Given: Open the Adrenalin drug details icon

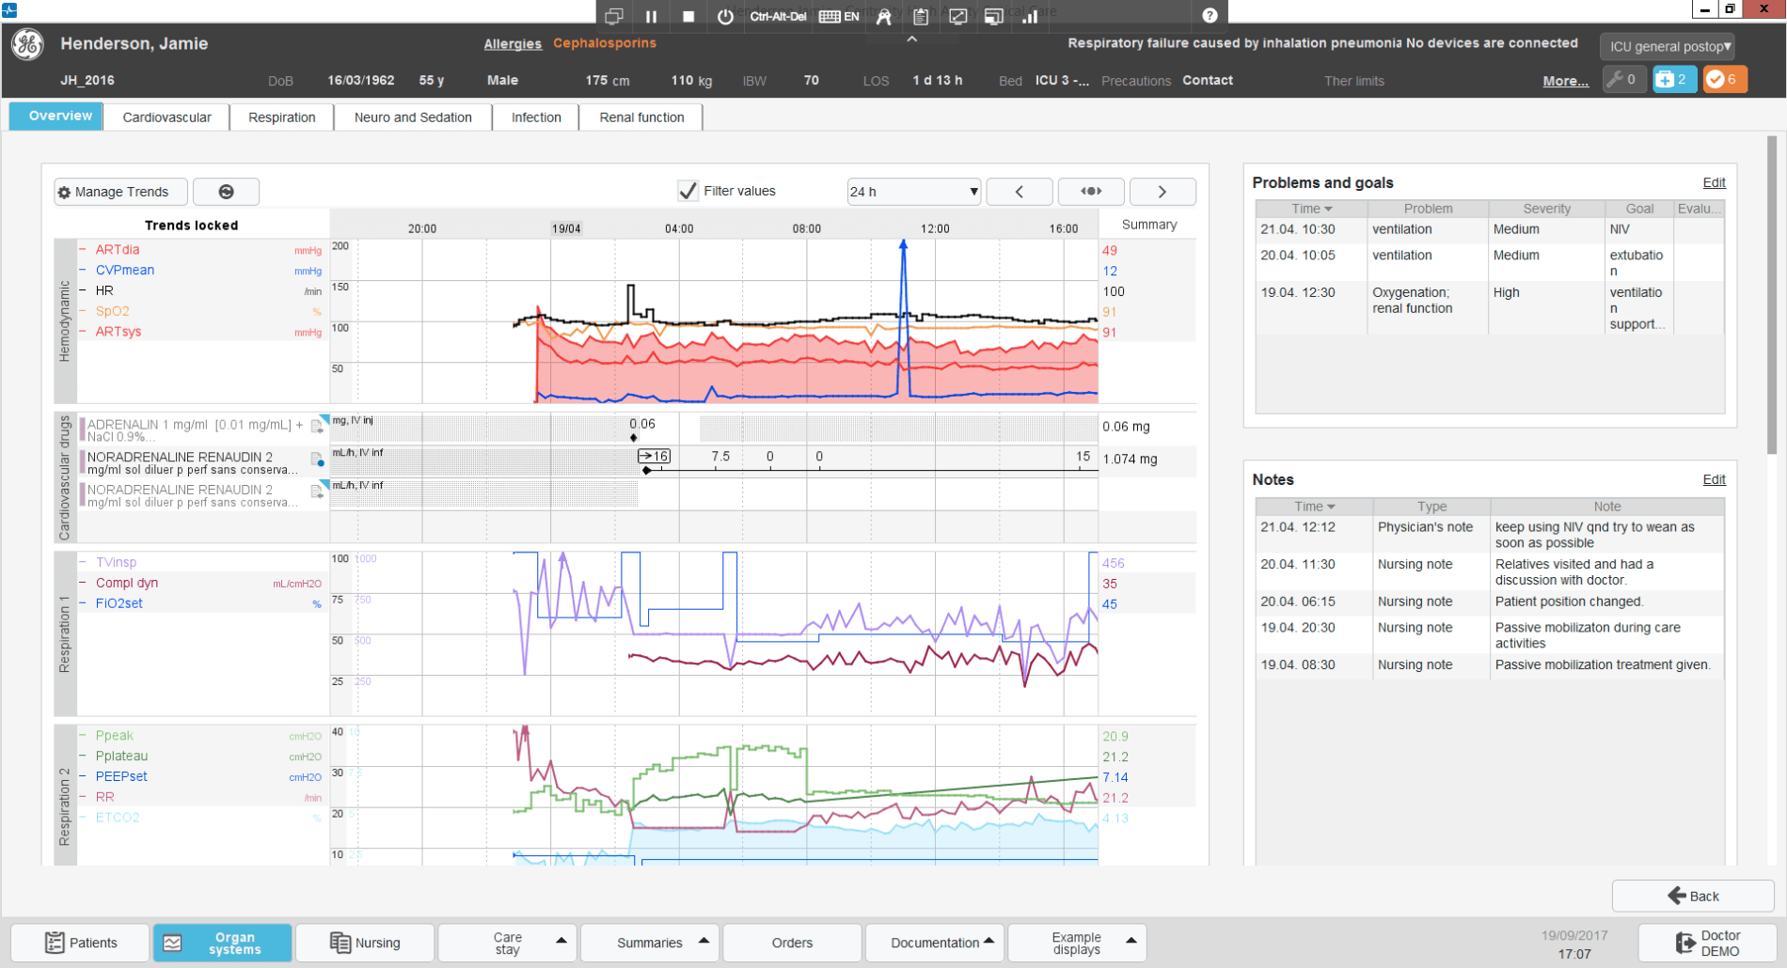Looking at the screenshot, I should (318, 427).
